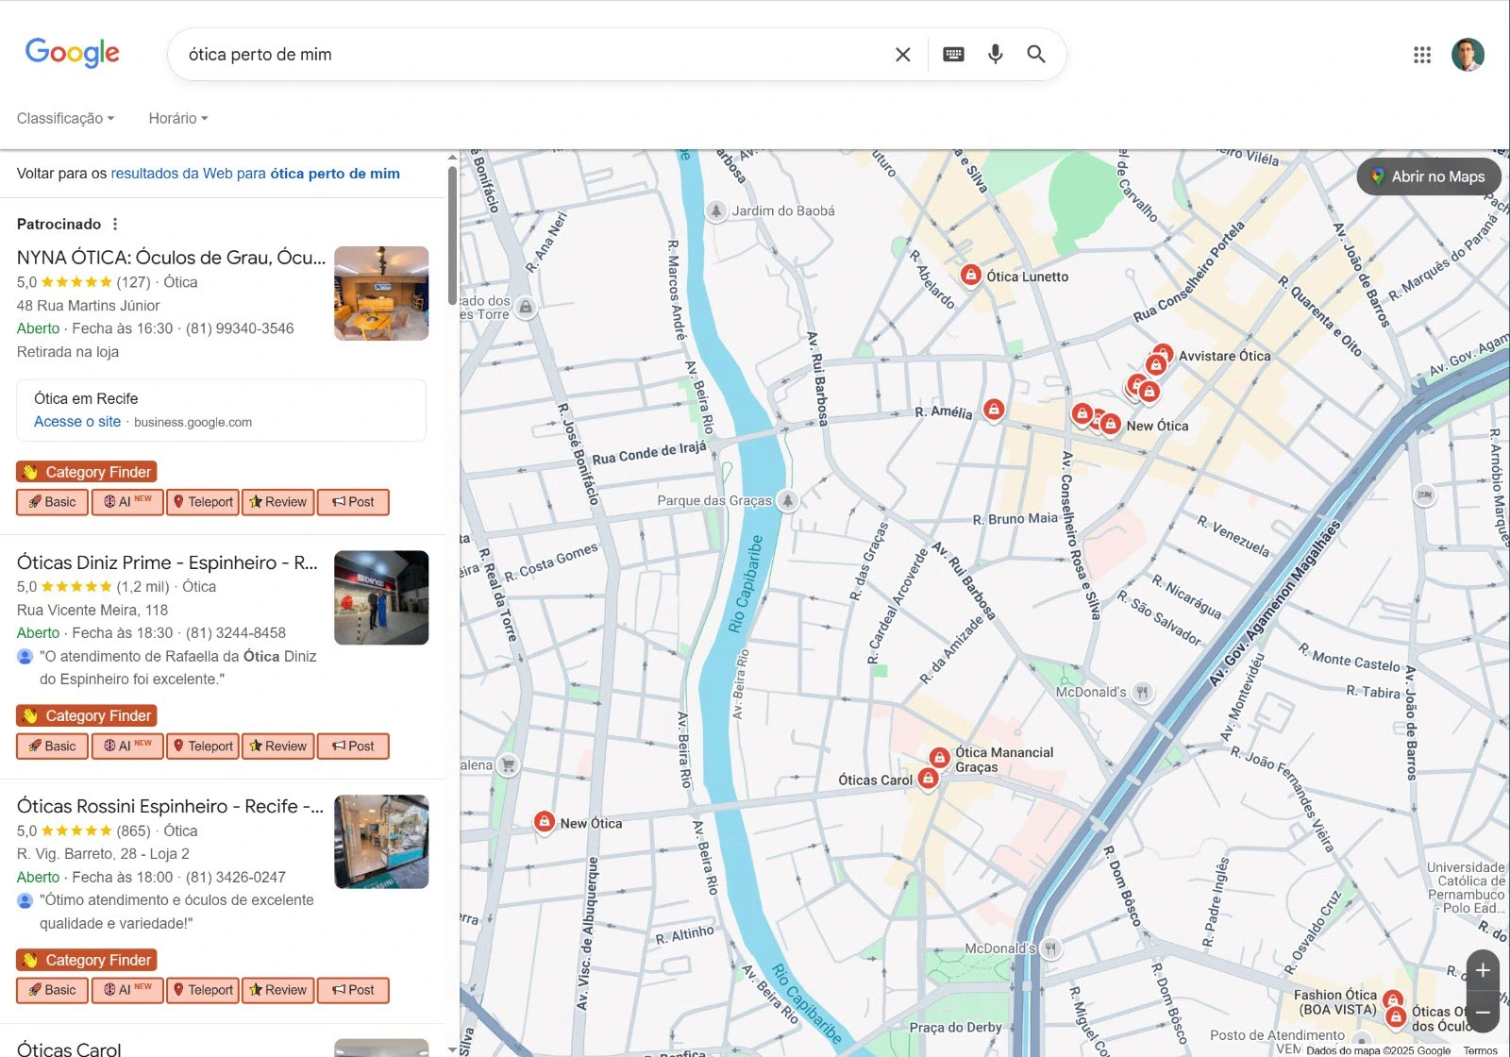
Task: Click your Google profile avatar
Action: point(1468,54)
